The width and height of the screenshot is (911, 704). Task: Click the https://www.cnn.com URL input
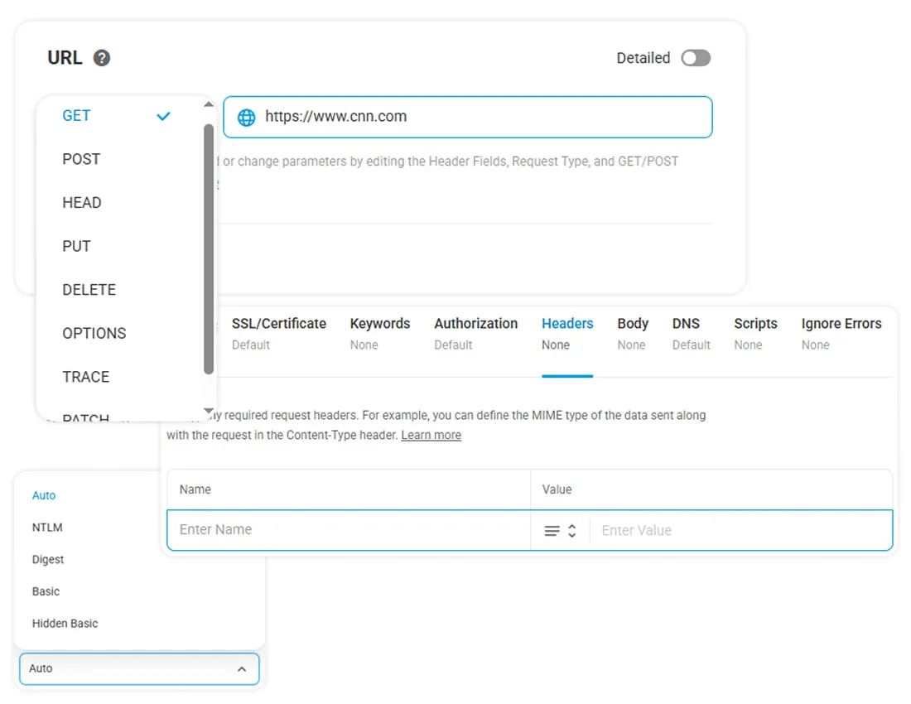[x=480, y=117]
